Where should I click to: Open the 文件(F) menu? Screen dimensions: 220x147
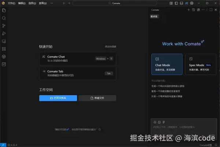[11, 3]
